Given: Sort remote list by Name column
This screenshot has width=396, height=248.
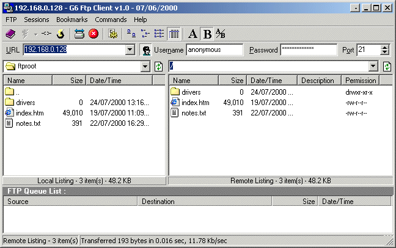Looking at the screenshot, I should click(194, 80).
